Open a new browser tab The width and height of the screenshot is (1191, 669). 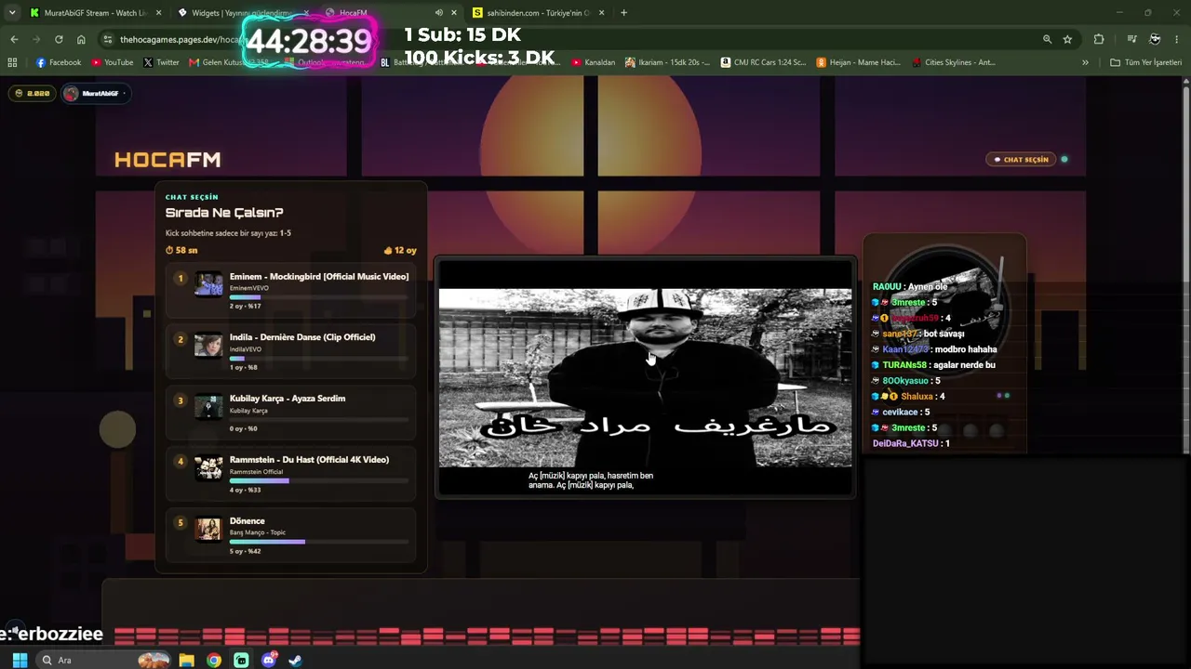(623, 13)
